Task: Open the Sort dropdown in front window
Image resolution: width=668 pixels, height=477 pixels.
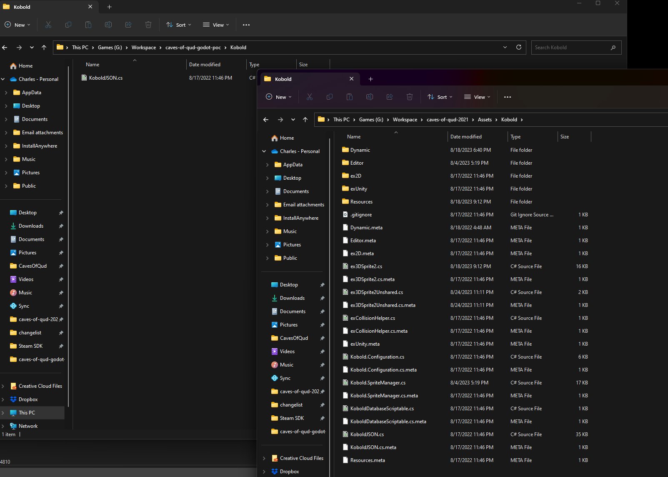Action: [440, 97]
